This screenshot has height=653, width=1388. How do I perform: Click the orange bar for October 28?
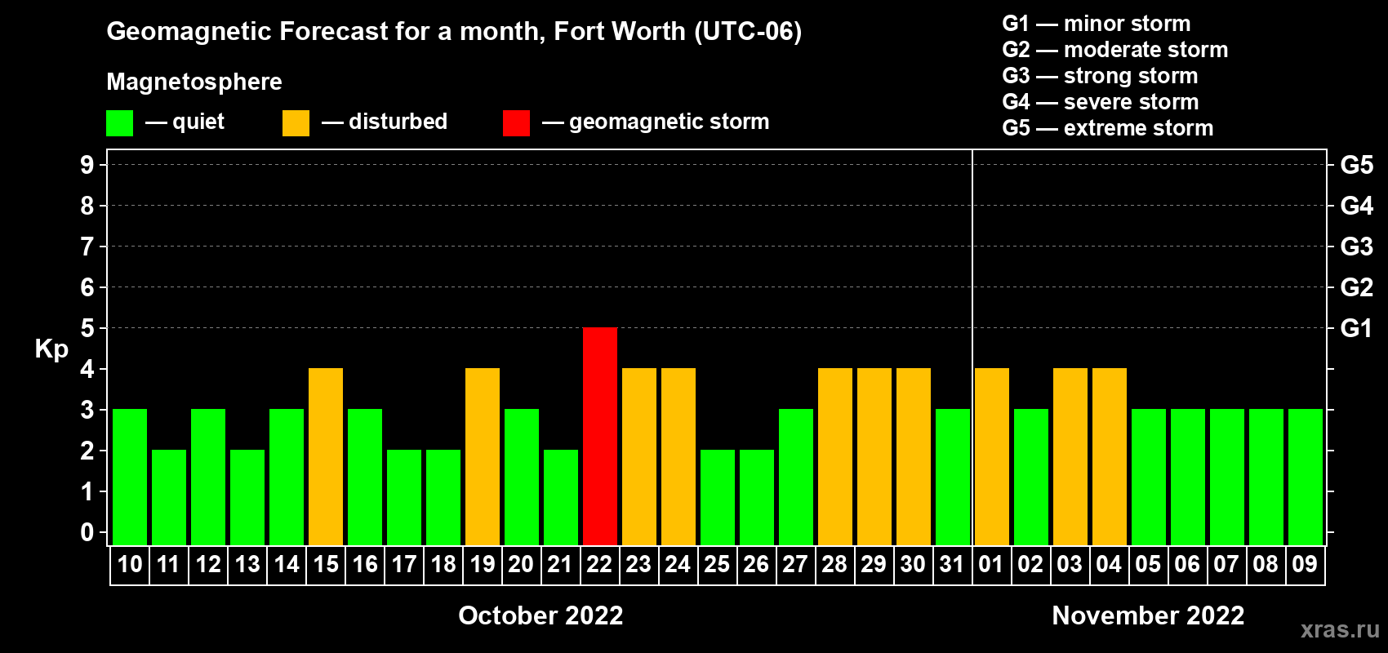[x=835, y=456]
